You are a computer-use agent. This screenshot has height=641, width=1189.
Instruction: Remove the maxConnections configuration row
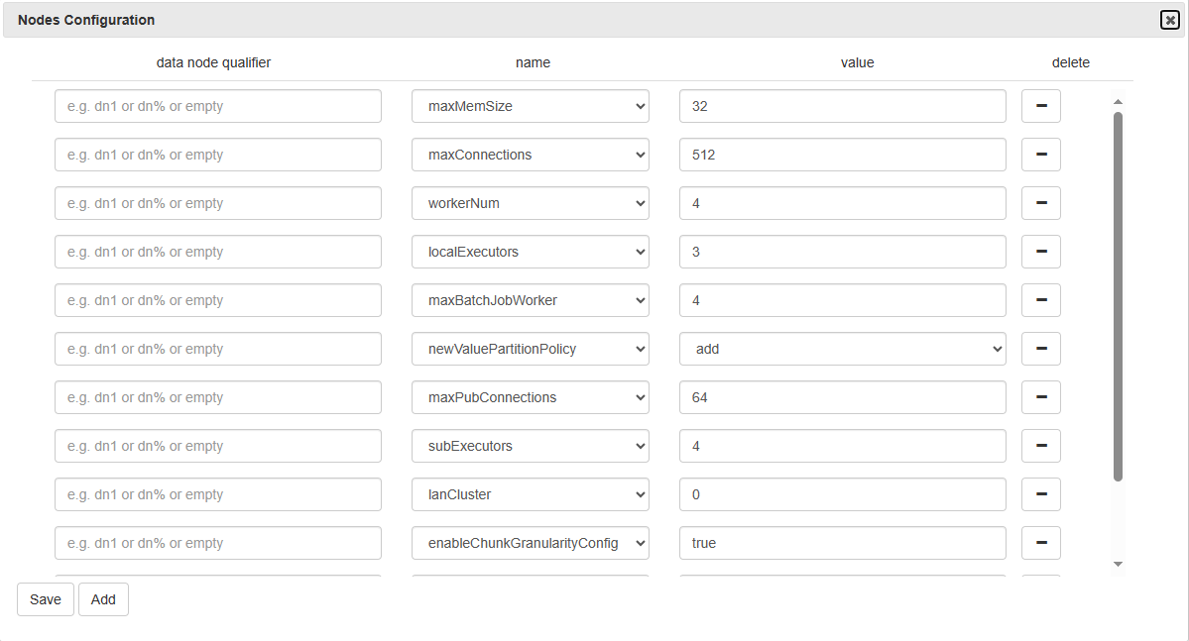1040,155
